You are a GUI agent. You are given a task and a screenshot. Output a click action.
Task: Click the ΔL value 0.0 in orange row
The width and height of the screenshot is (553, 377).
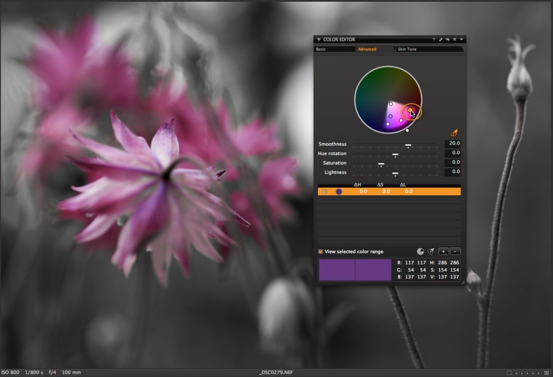tap(409, 191)
